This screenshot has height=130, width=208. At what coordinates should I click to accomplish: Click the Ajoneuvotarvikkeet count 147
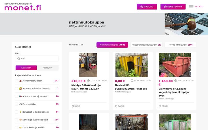coord(57,81)
